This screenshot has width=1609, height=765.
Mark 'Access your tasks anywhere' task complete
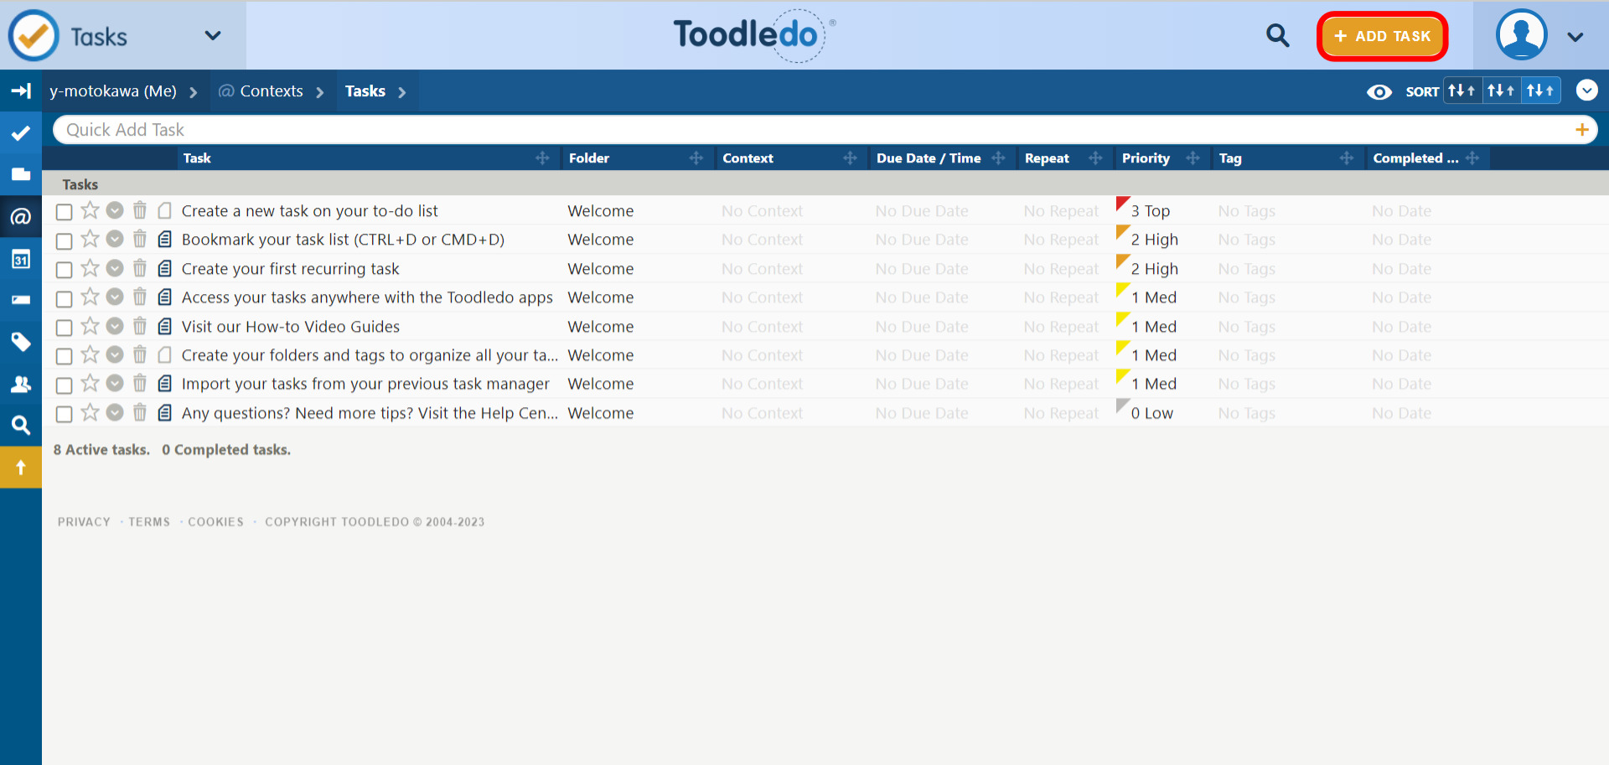pos(64,298)
